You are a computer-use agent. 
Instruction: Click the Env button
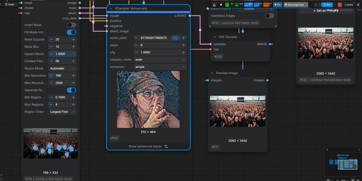pyautogui.click(x=278, y=5)
